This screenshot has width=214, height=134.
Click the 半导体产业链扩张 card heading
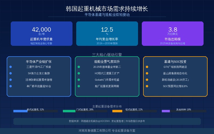39,62
